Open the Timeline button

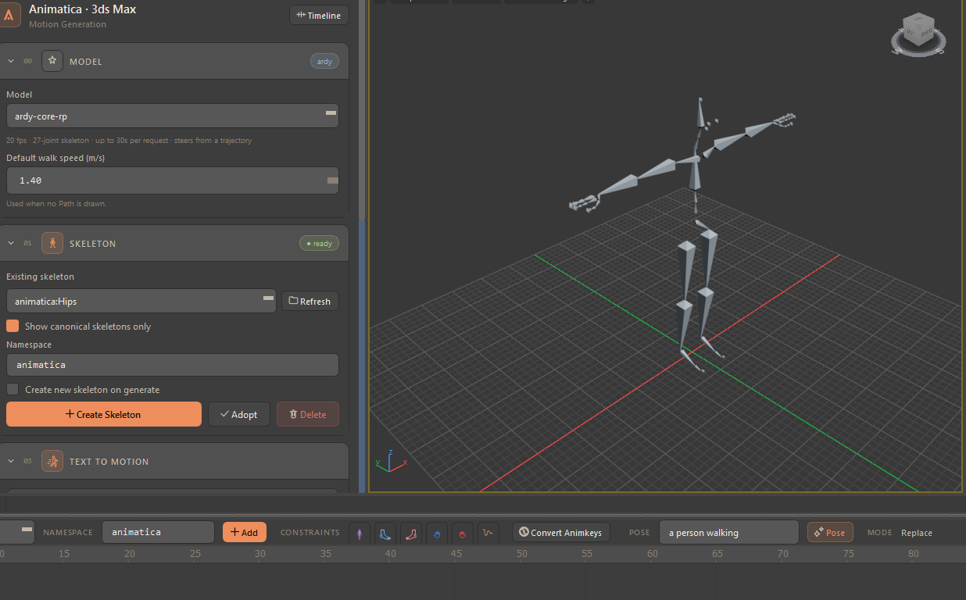[319, 15]
